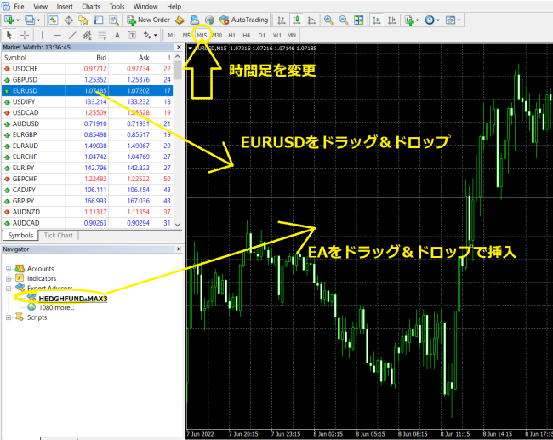553x440 pixels.
Task: Select the GBPUSD symbol row
Action: coord(87,80)
